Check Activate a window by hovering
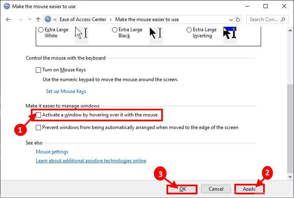This screenshot has width=294, height=198. [x=39, y=115]
